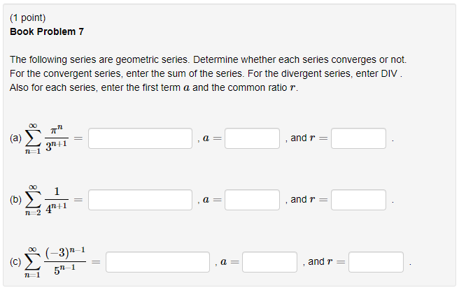Click the (b) part label

[x=16, y=200]
